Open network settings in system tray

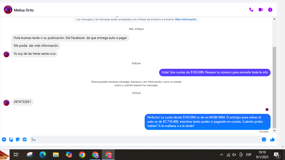click(x=228, y=155)
